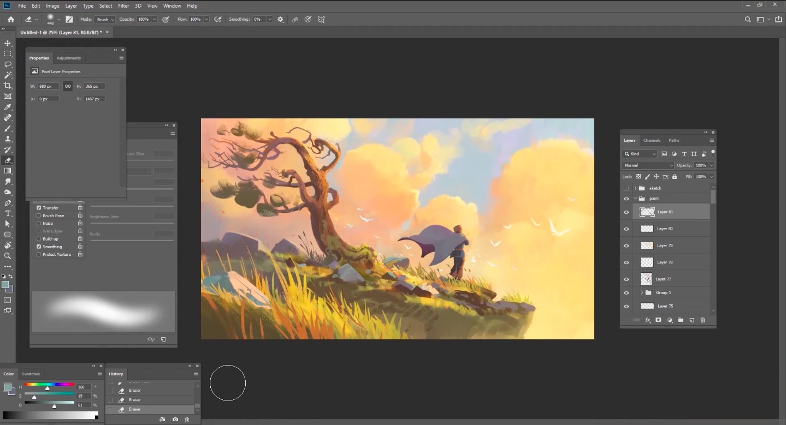Switch to the Adjustments tab
This screenshot has width=786, height=425.
pyautogui.click(x=69, y=58)
